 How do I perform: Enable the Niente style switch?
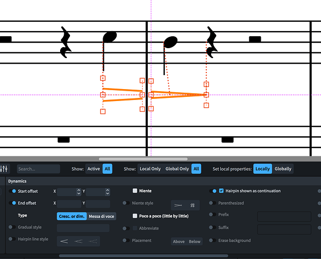coord(126,203)
